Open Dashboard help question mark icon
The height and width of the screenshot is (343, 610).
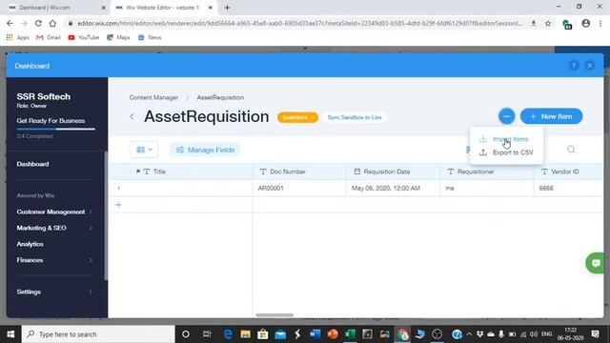point(574,66)
